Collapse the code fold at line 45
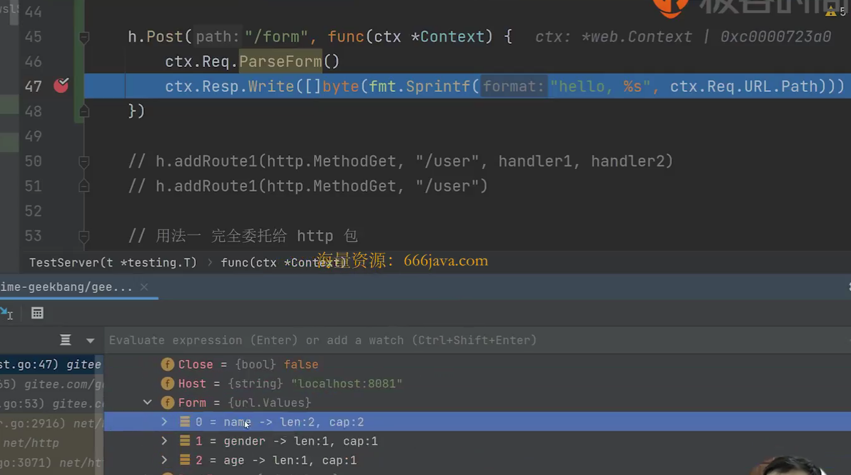 pyautogui.click(x=84, y=37)
